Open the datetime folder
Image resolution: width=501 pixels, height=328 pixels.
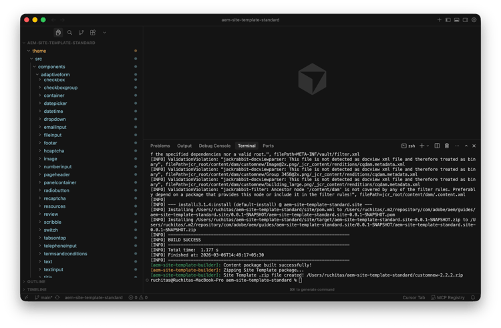[81, 111]
